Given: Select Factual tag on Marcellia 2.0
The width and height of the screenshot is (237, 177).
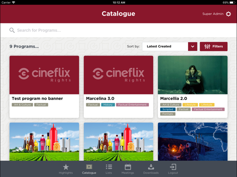Looking at the screenshot, I should [x=184, y=109].
